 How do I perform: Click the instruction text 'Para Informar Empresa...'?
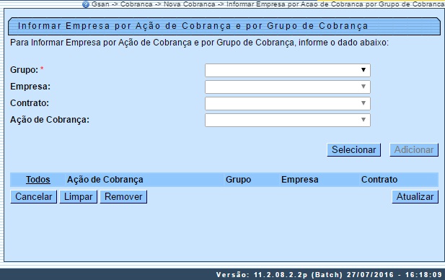199,43
